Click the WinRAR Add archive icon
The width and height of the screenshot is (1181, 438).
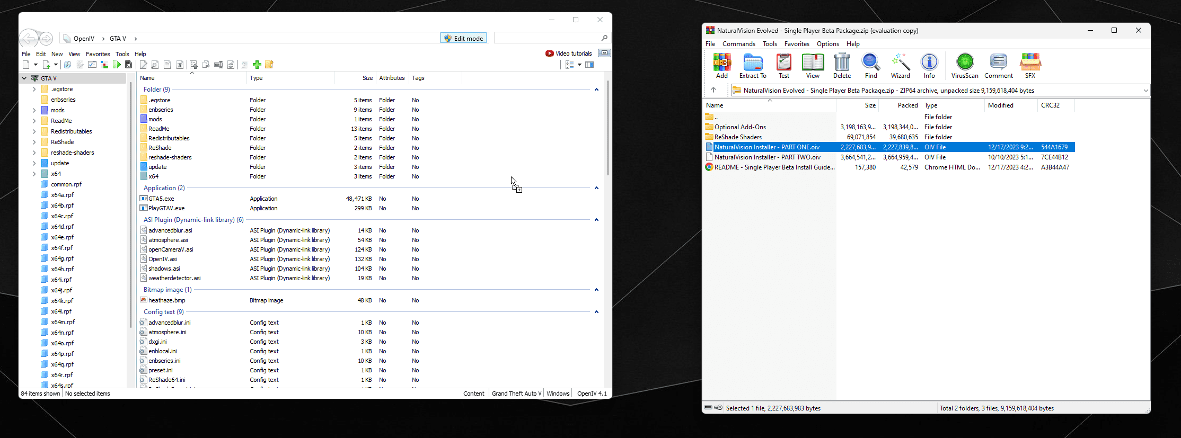point(721,63)
